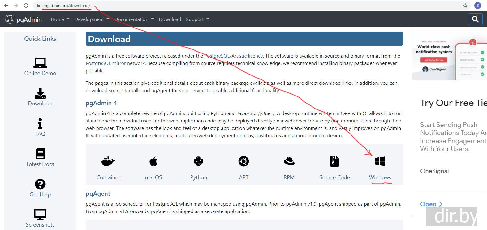Click the RPM red hat icon
The image size is (487, 230).
[289, 161]
